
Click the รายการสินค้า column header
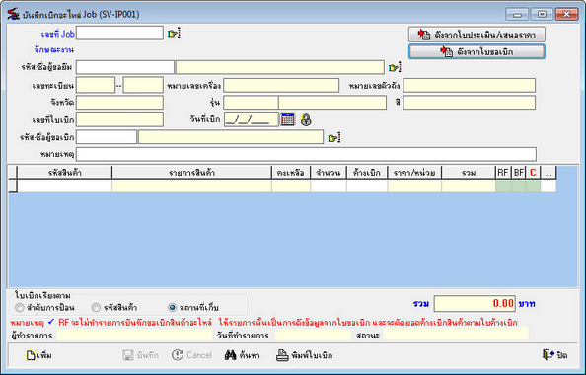click(191, 173)
